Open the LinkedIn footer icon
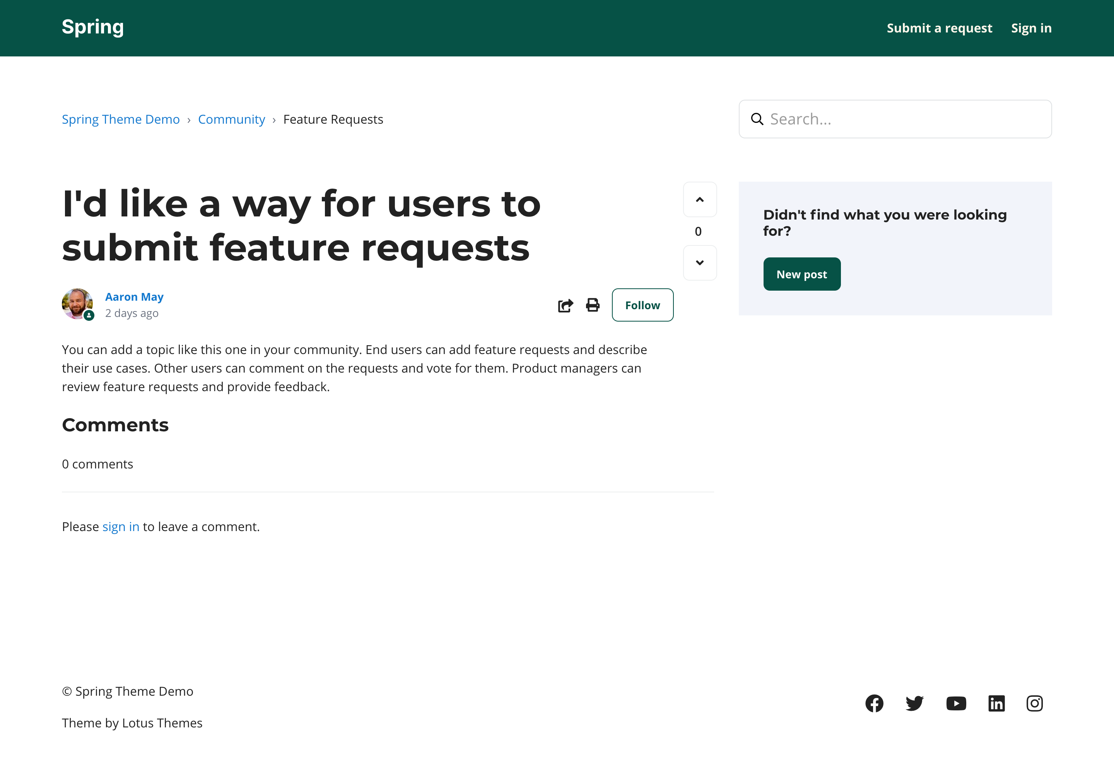Screen dimensions: 1114x773 click(x=996, y=703)
